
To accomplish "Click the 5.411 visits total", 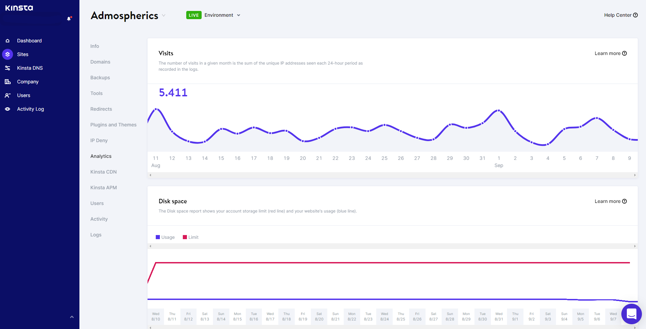I will [173, 93].
